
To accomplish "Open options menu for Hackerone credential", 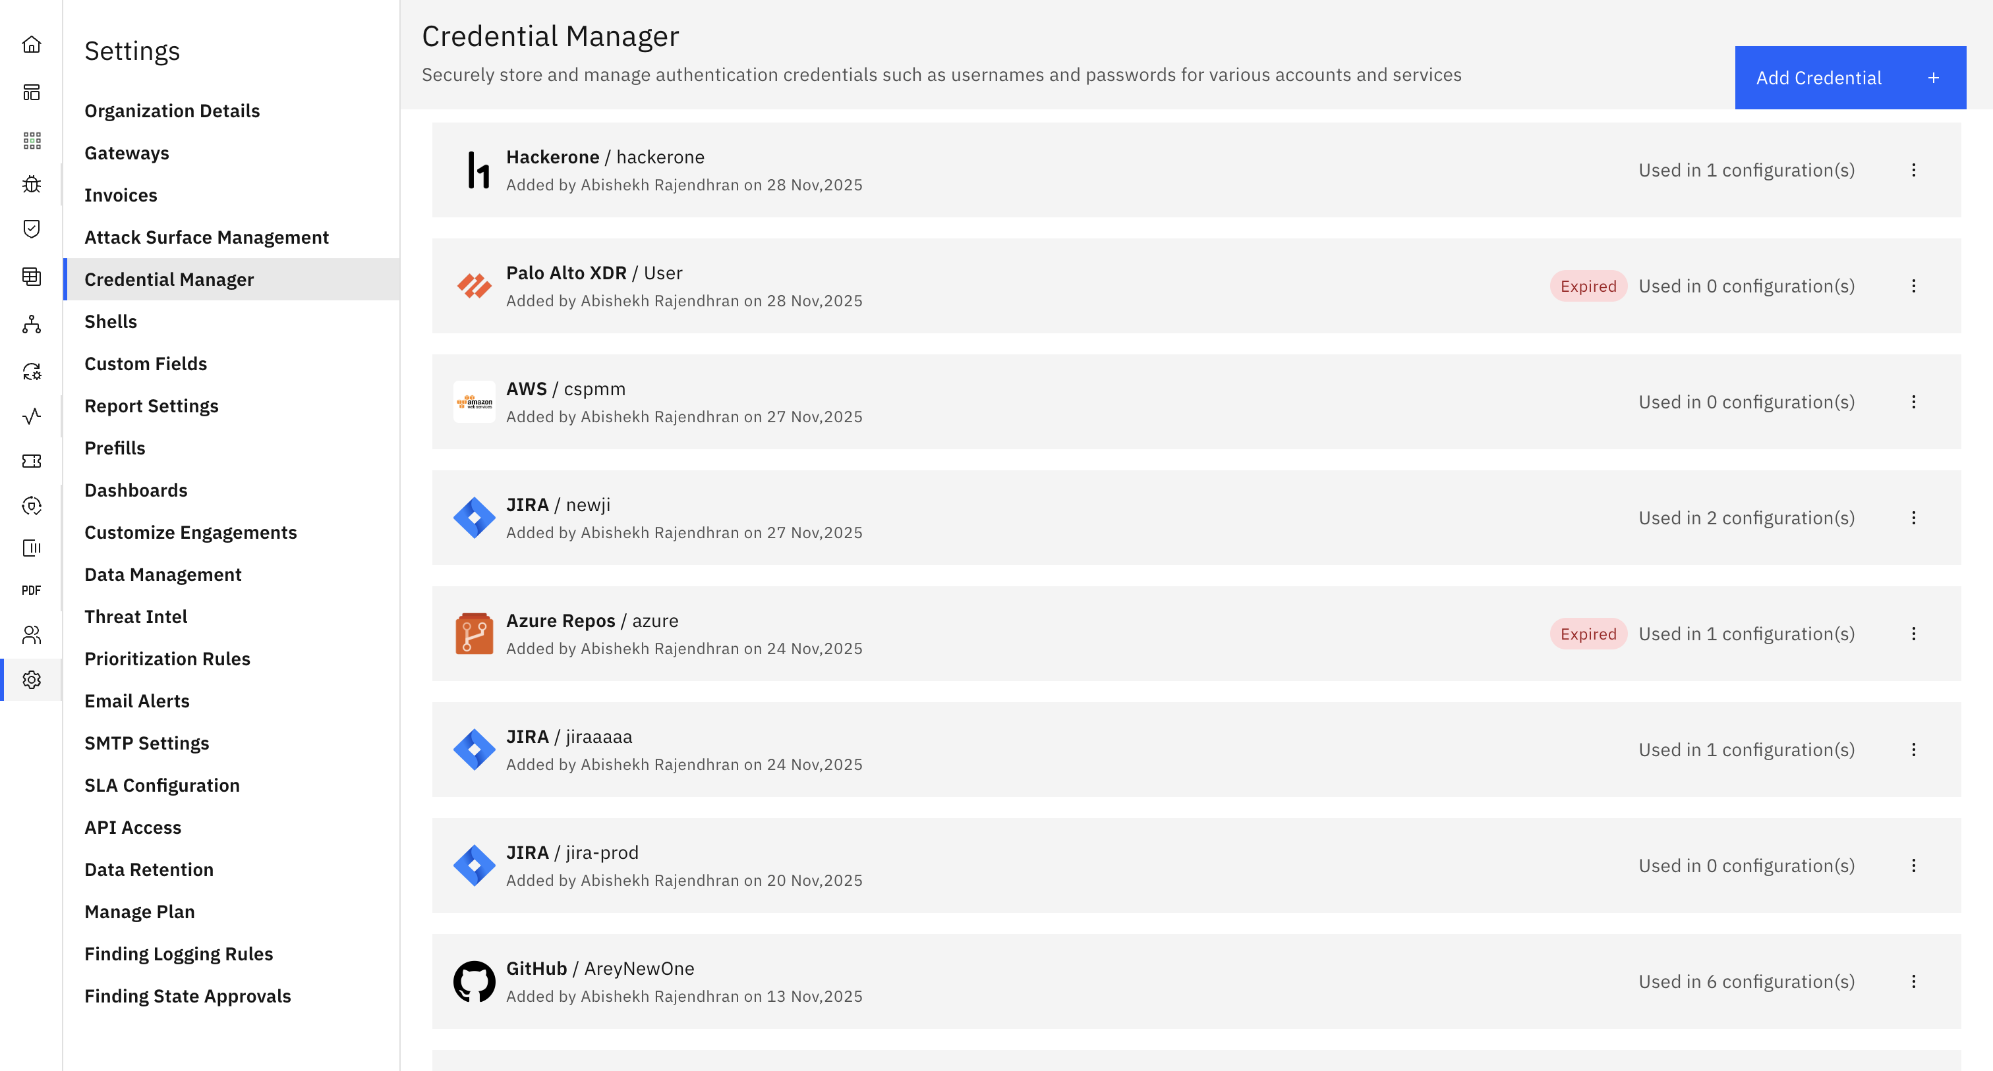I will pyautogui.click(x=1913, y=170).
